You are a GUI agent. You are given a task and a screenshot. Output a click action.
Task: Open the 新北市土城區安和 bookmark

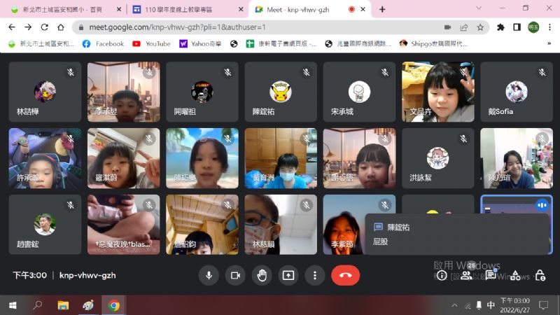point(41,43)
